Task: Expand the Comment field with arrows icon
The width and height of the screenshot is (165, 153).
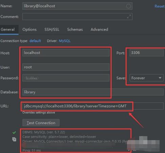Action: point(129,17)
